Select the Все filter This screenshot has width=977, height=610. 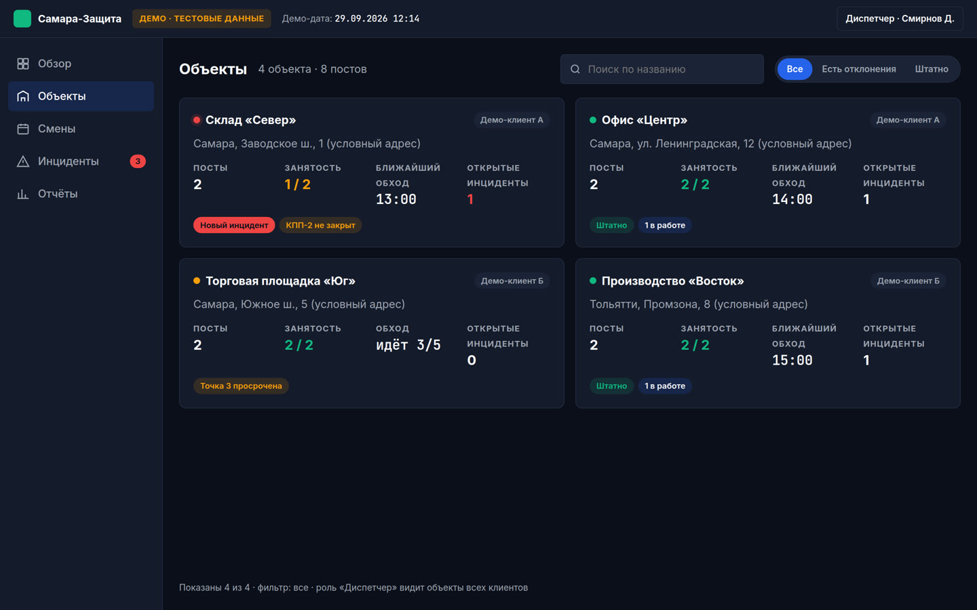pos(794,69)
